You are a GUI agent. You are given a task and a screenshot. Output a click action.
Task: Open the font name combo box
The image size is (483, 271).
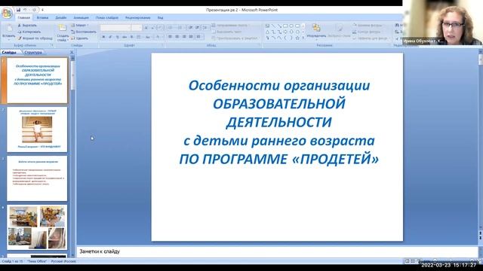115,28
